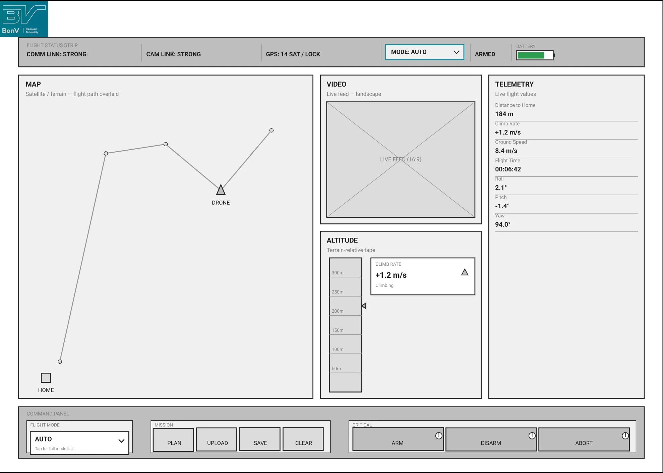The image size is (663, 473).
Task: Click the battery level indicator
Action: point(535,55)
